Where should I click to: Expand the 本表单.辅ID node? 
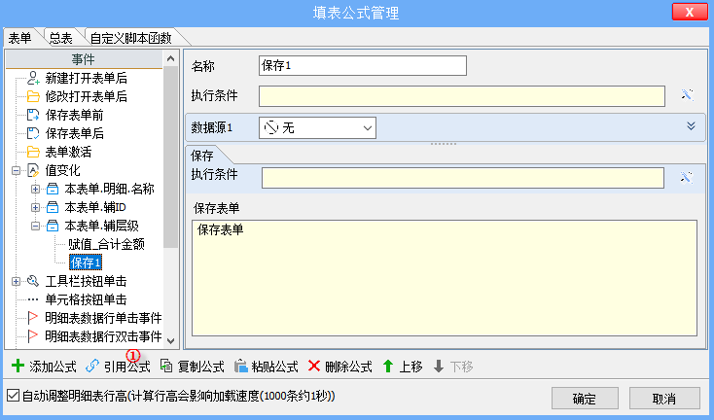coord(36,207)
